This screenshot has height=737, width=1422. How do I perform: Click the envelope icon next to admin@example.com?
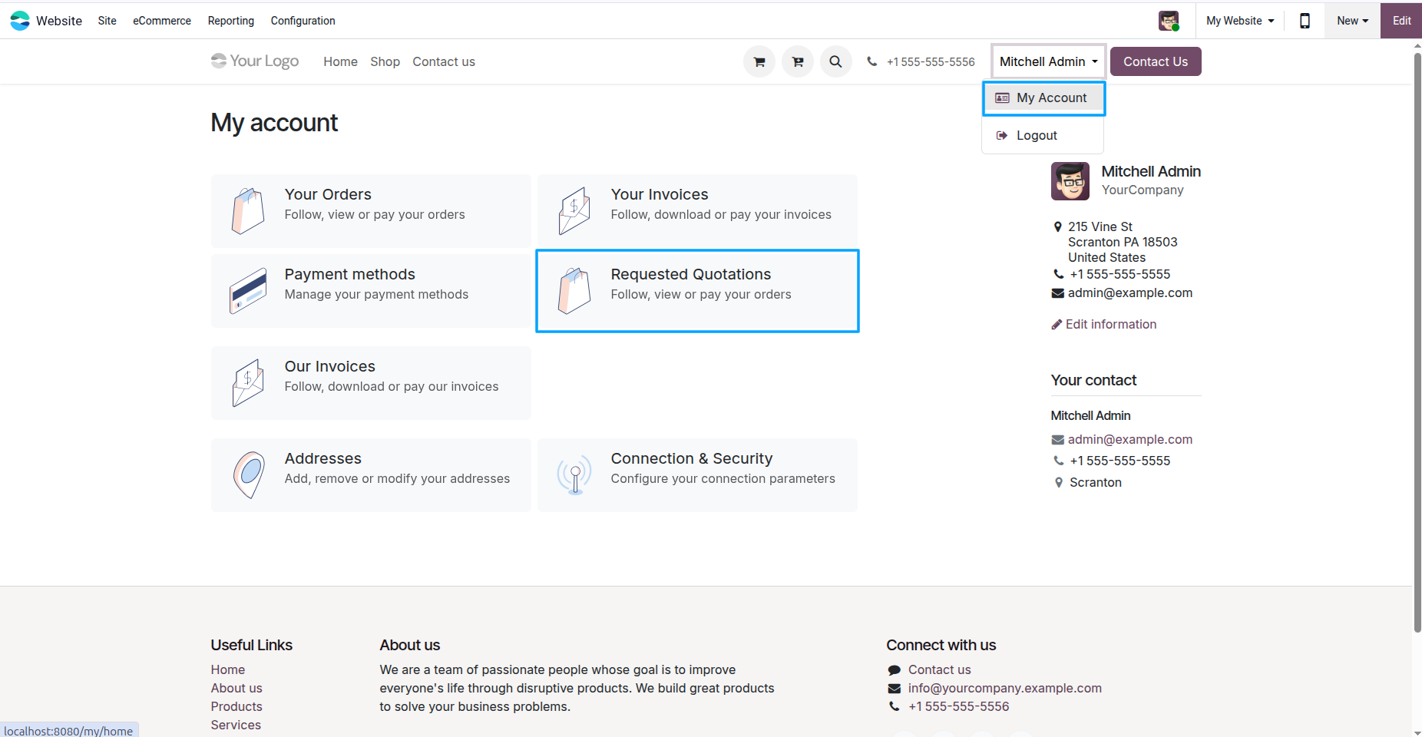1057,292
